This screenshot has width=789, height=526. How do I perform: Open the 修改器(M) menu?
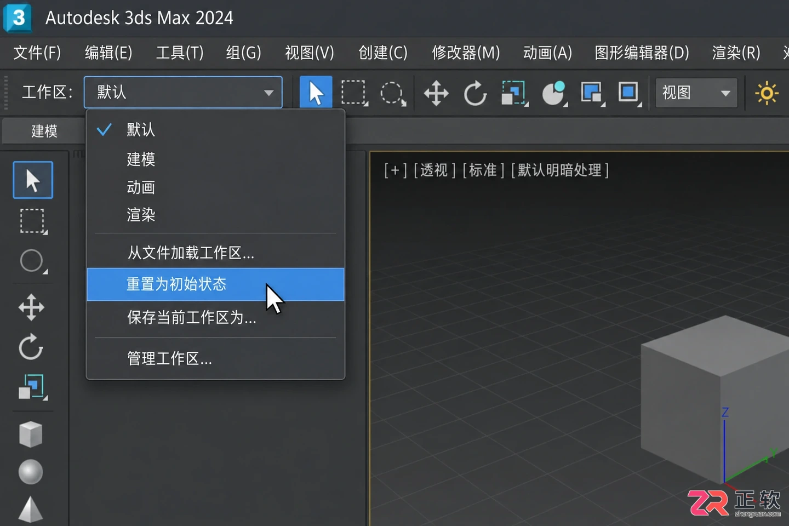coord(466,53)
